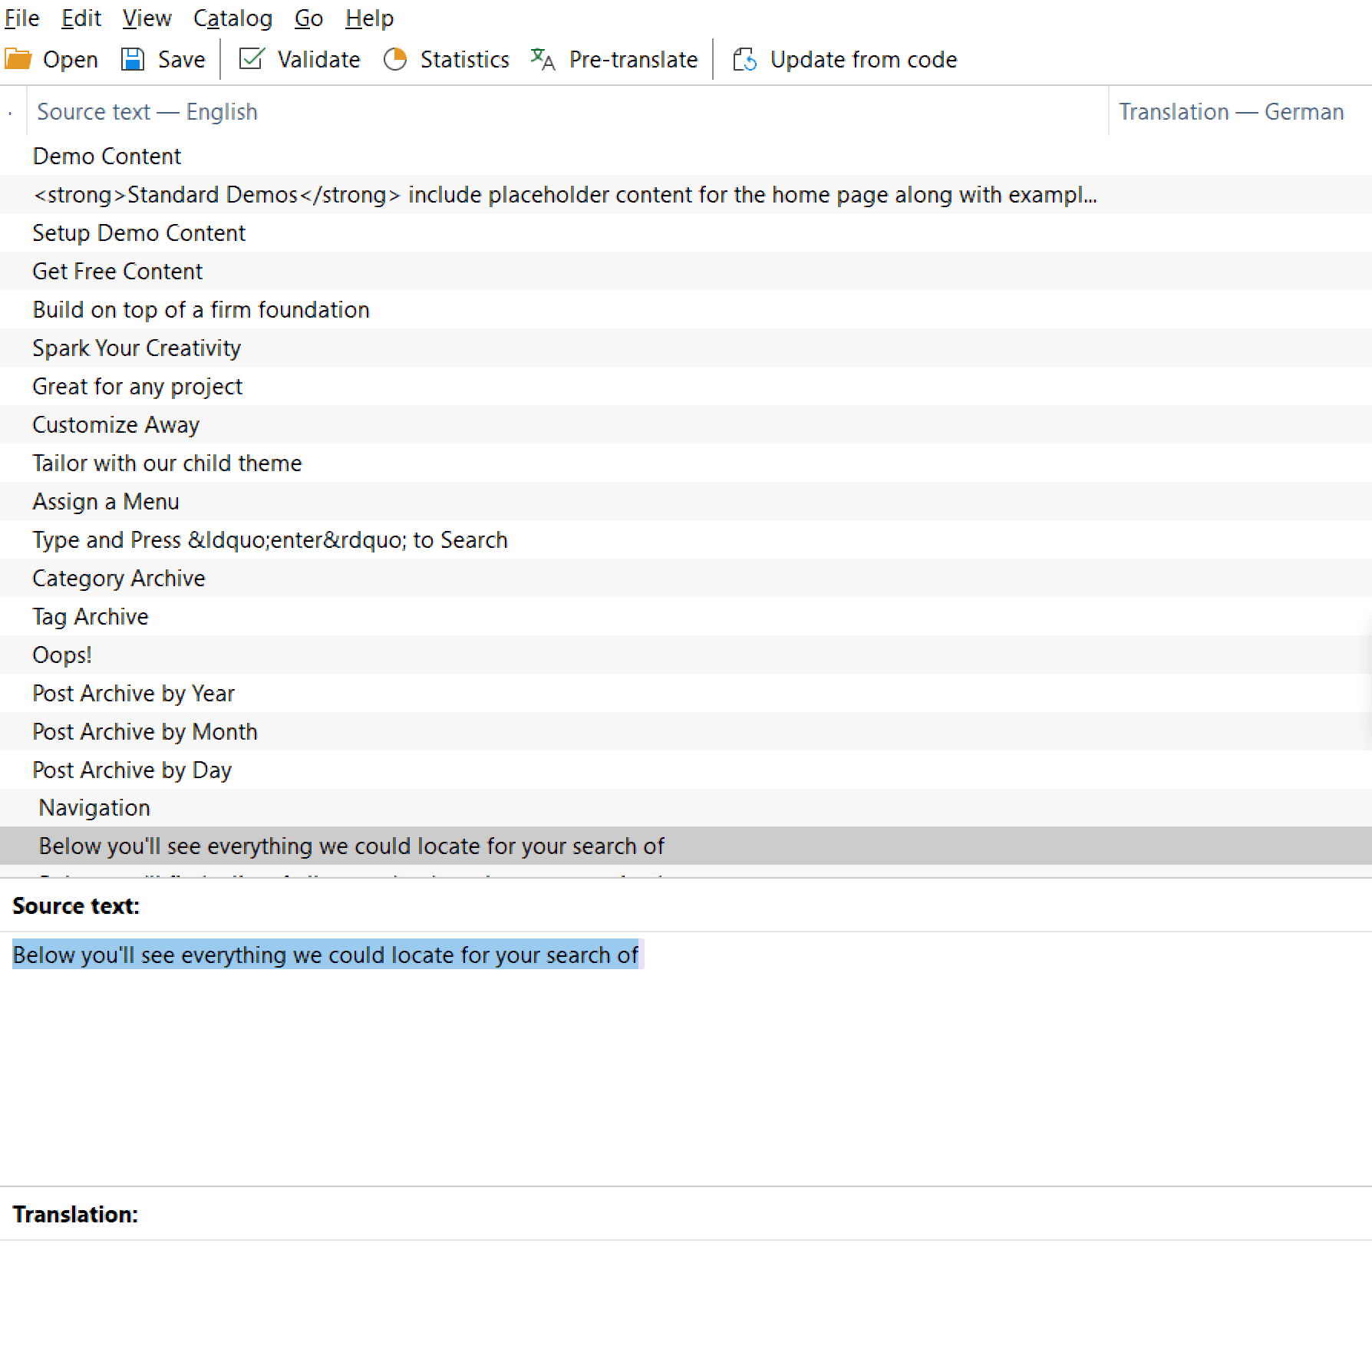
Task: Click the Validate checkmark icon
Action: pyautogui.click(x=251, y=59)
